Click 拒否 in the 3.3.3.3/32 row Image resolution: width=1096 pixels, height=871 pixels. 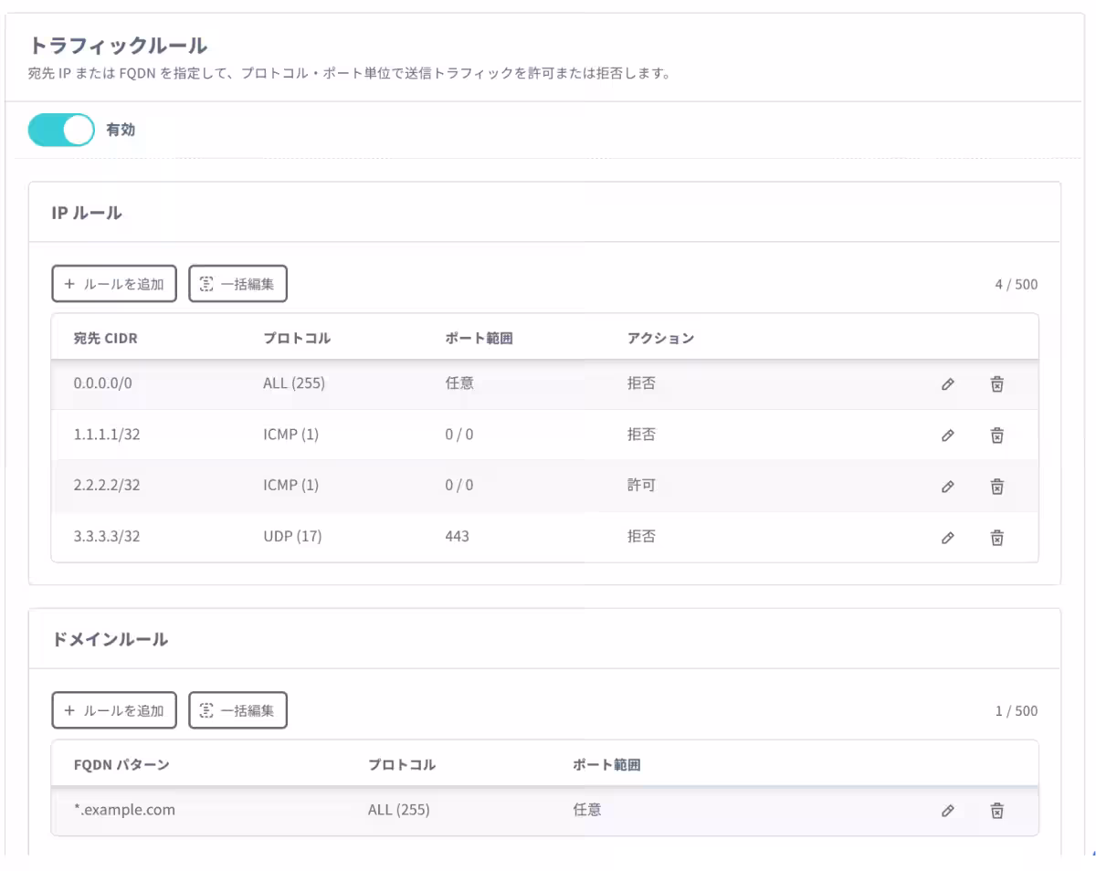click(641, 536)
